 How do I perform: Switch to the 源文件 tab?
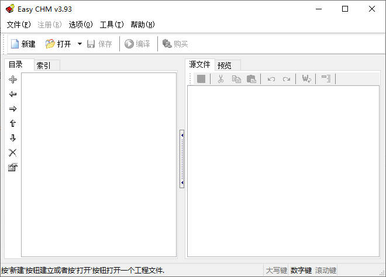(x=199, y=64)
